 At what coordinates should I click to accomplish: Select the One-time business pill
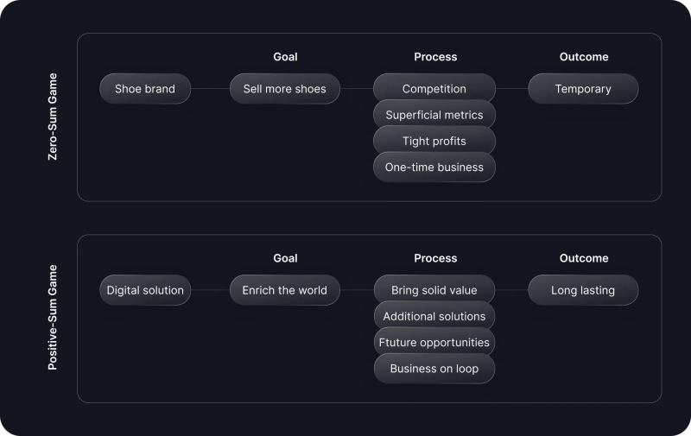pos(434,167)
